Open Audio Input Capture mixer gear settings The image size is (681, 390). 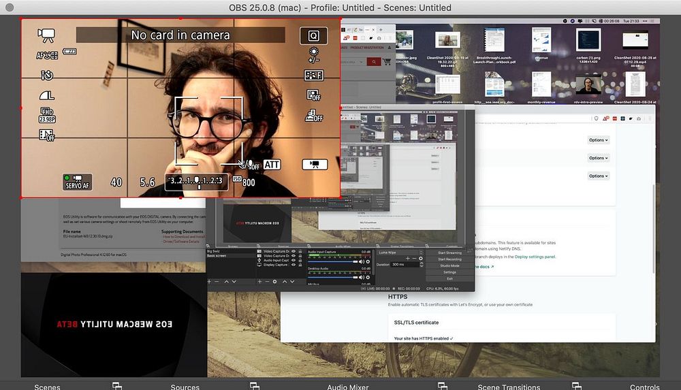pos(368,262)
